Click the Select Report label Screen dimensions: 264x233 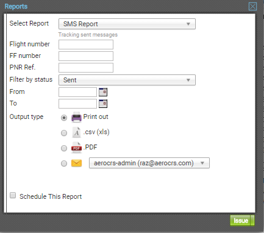[29, 23]
